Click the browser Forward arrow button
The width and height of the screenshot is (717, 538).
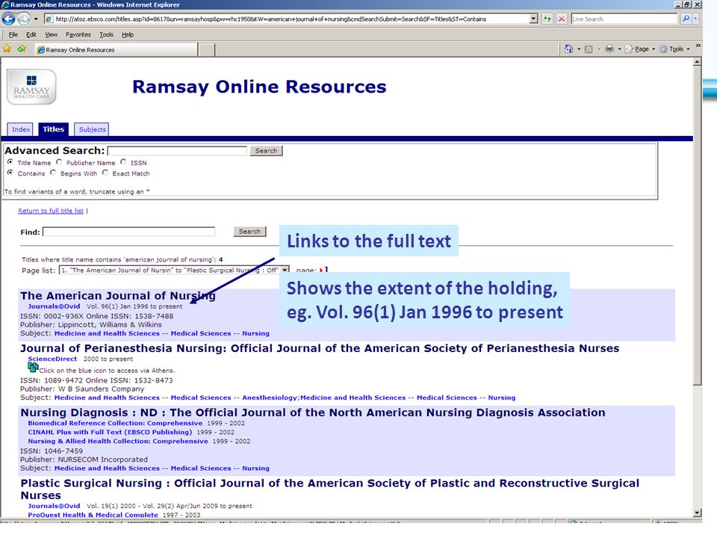coord(24,19)
